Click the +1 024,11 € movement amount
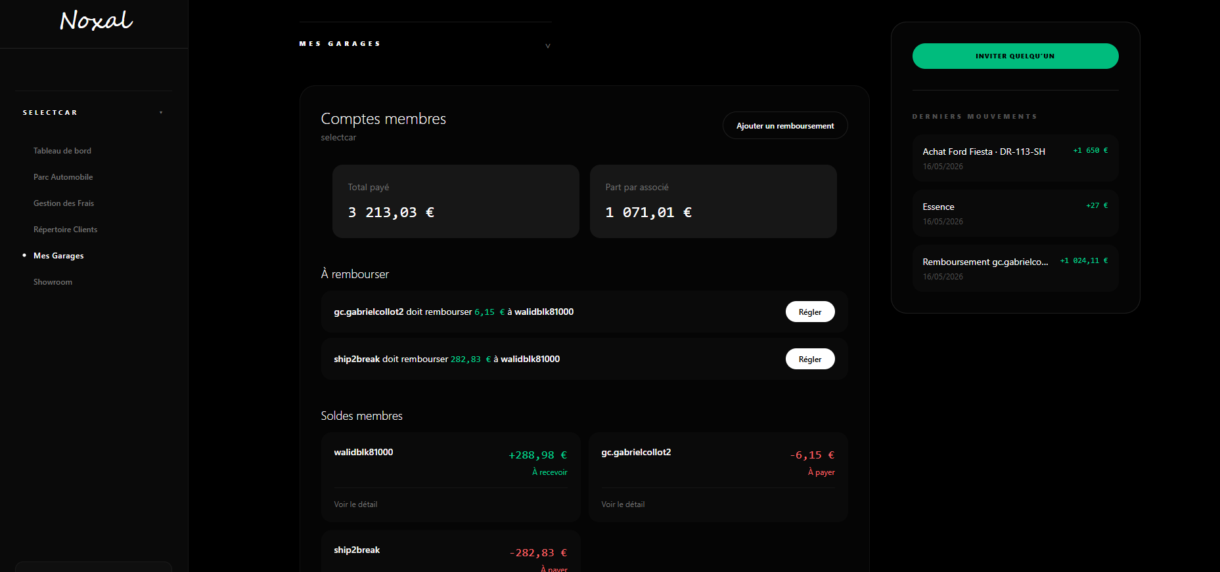This screenshot has width=1220, height=572. [x=1084, y=261]
